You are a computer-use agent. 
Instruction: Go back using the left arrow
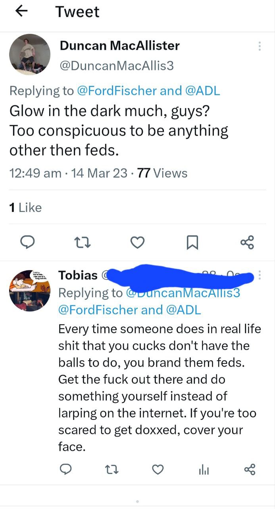21,12
